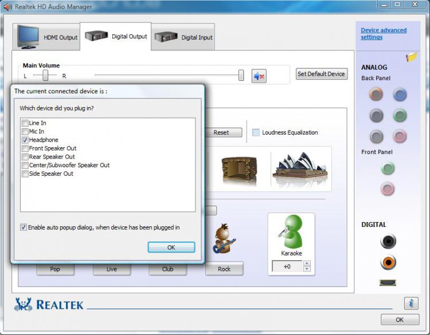Image resolution: width=430 pixels, height=335 pixels.
Task: Increase the Karaoke key value up arrow
Action: click(307, 263)
